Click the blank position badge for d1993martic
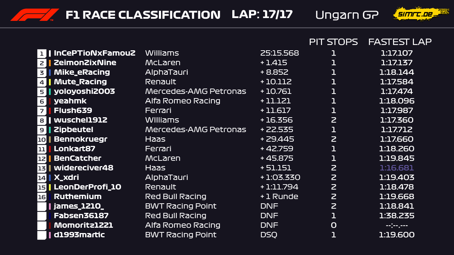This screenshot has width=454, height=255. click(x=42, y=235)
